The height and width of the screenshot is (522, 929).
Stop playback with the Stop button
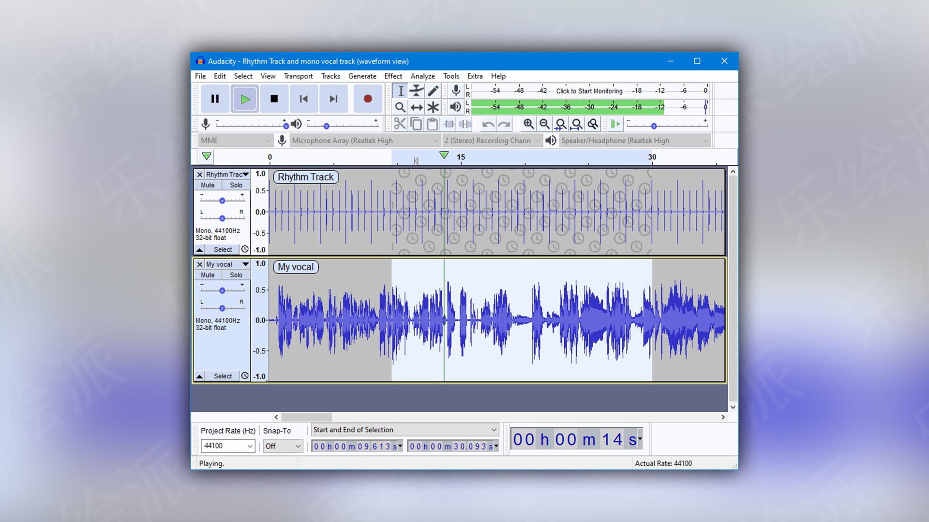point(274,99)
